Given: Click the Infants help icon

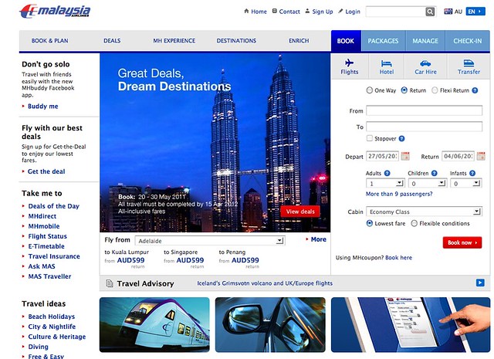Looking at the screenshot, I should click(472, 173).
